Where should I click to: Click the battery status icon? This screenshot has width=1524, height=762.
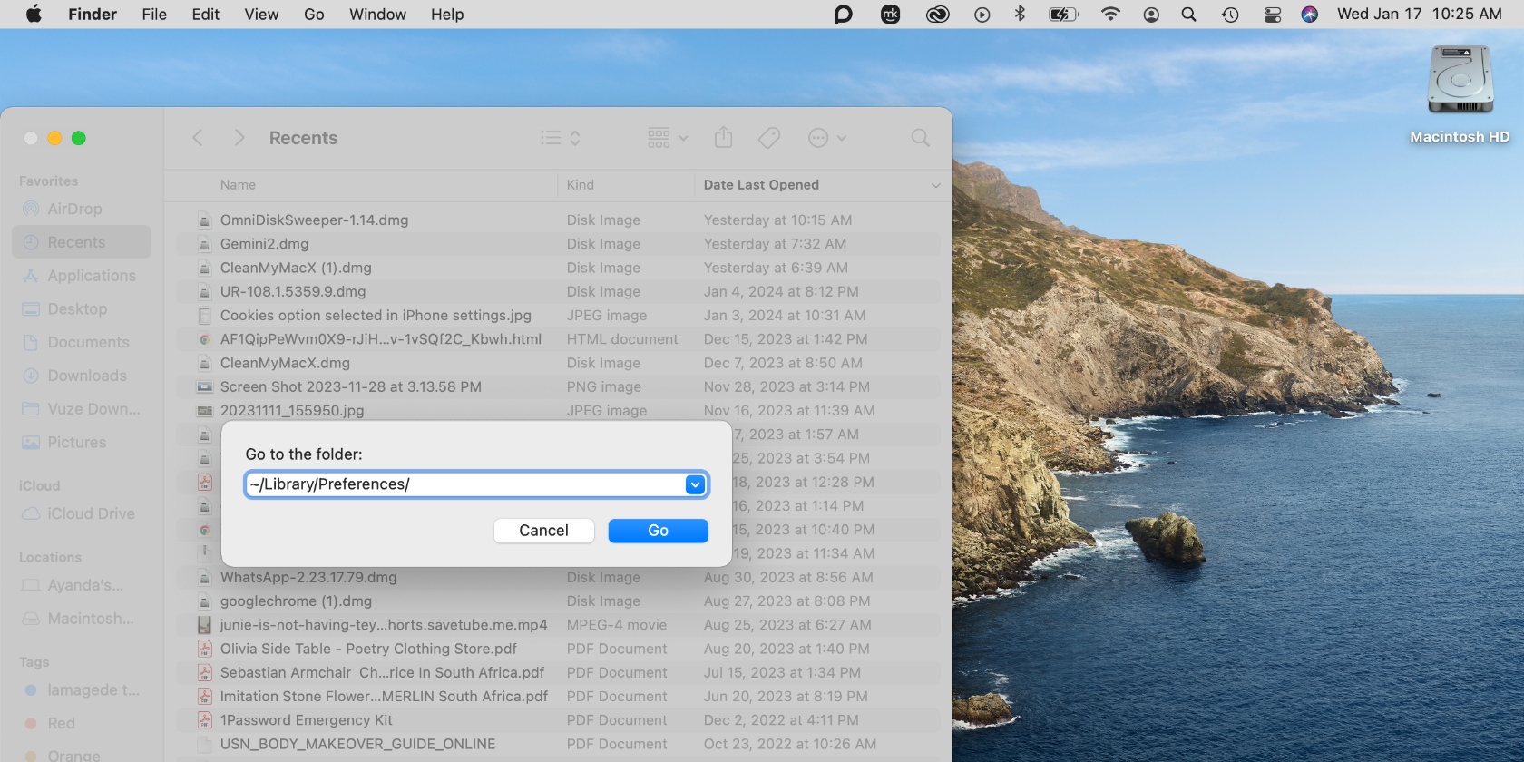click(x=1063, y=14)
